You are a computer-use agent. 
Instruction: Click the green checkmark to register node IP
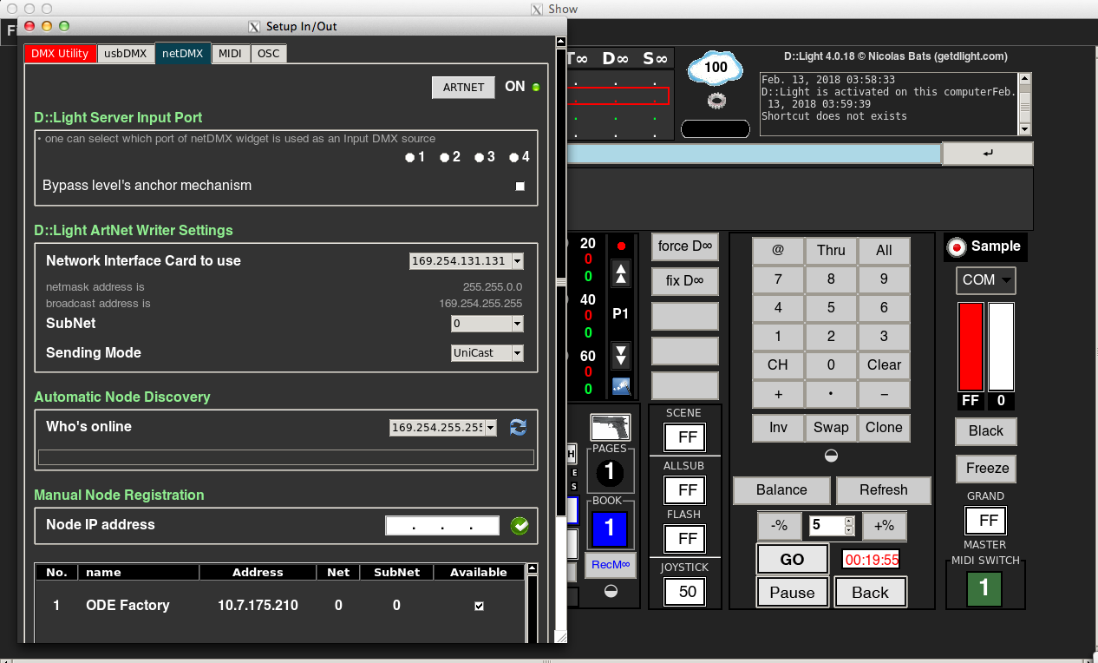coord(520,525)
